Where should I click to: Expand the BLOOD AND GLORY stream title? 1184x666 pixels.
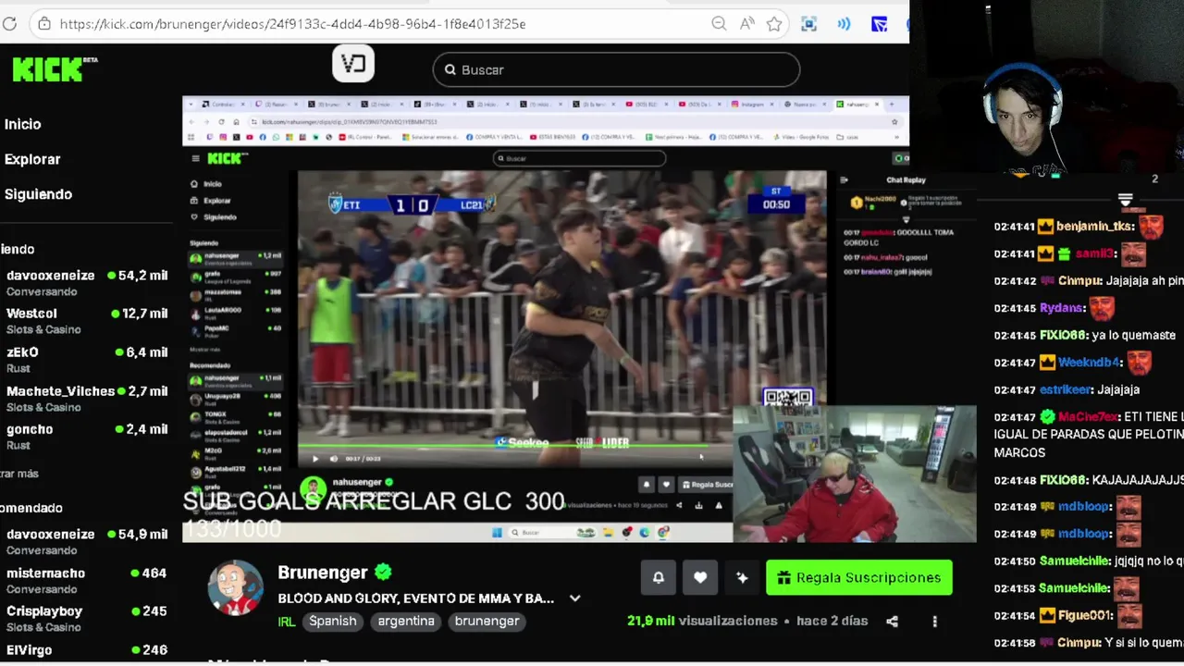pyautogui.click(x=574, y=598)
